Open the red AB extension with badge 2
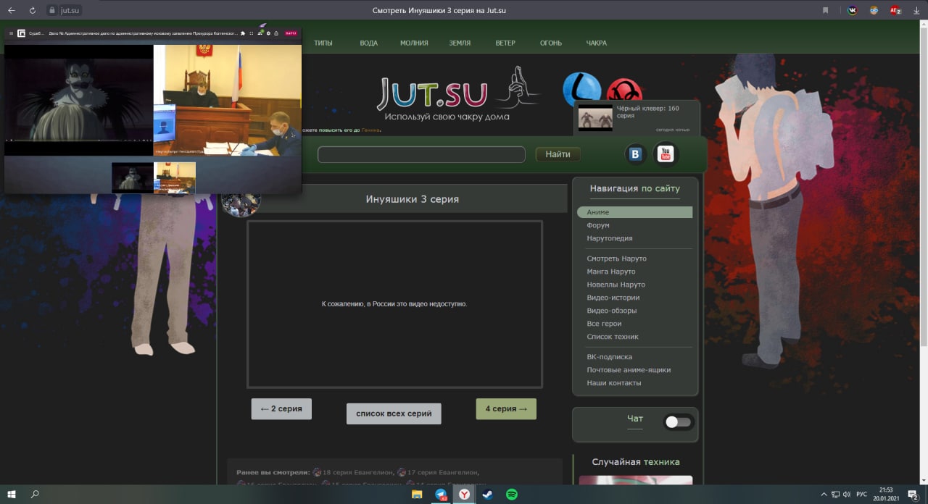 click(895, 10)
